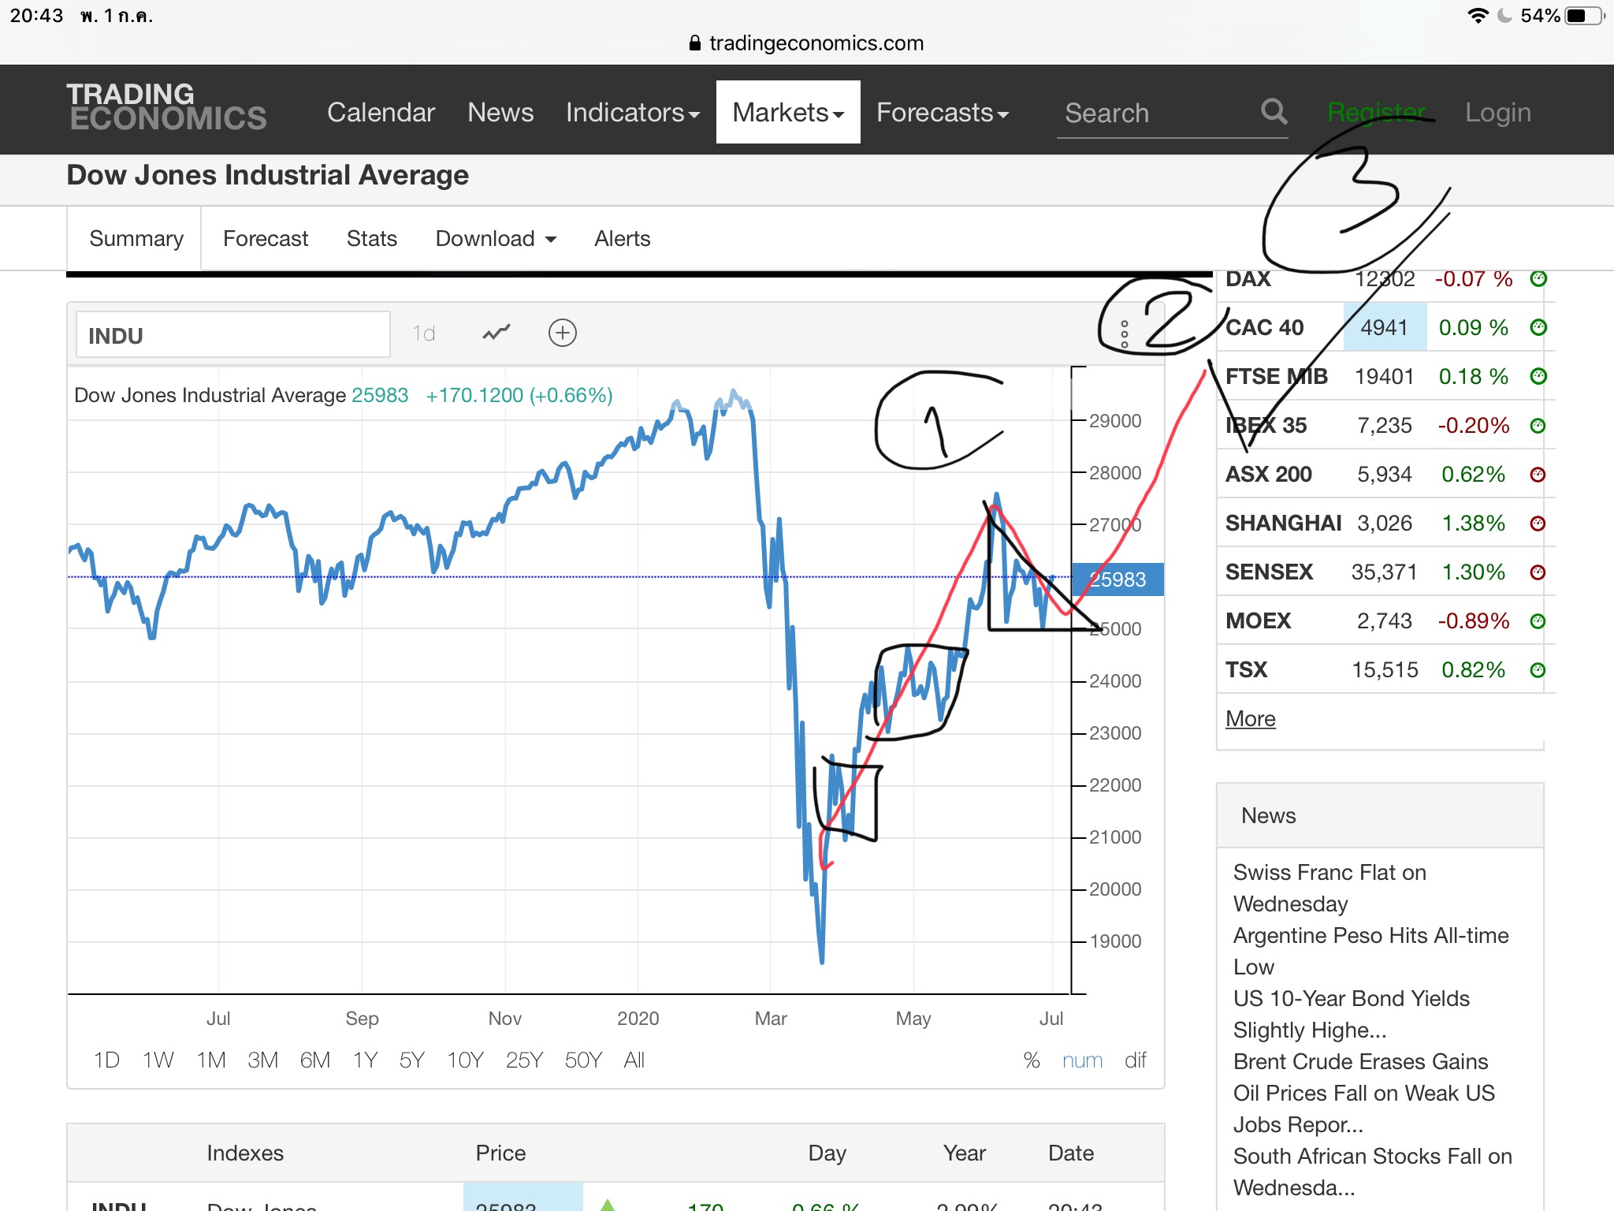Click the search magnifier icon
This screenshot has width=1614, height=1211.
click(x=1274, y=111)
